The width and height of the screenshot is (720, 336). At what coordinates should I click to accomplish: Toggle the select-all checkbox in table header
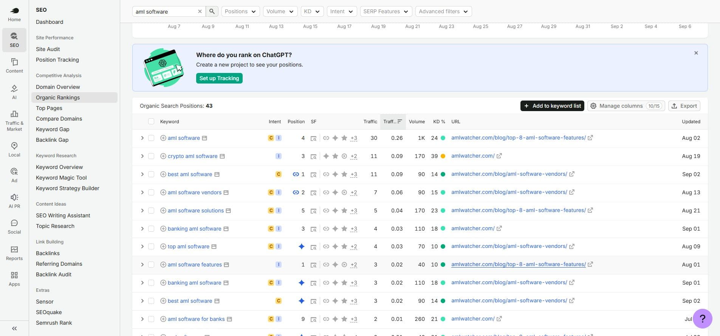(151, 121)
